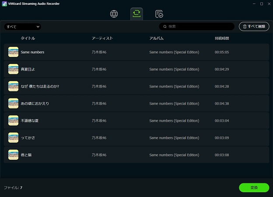Image resolution: width=273 pixels, height=197 pixels.
Task: Select the green converting list tab icon
Action: (136, 14)
